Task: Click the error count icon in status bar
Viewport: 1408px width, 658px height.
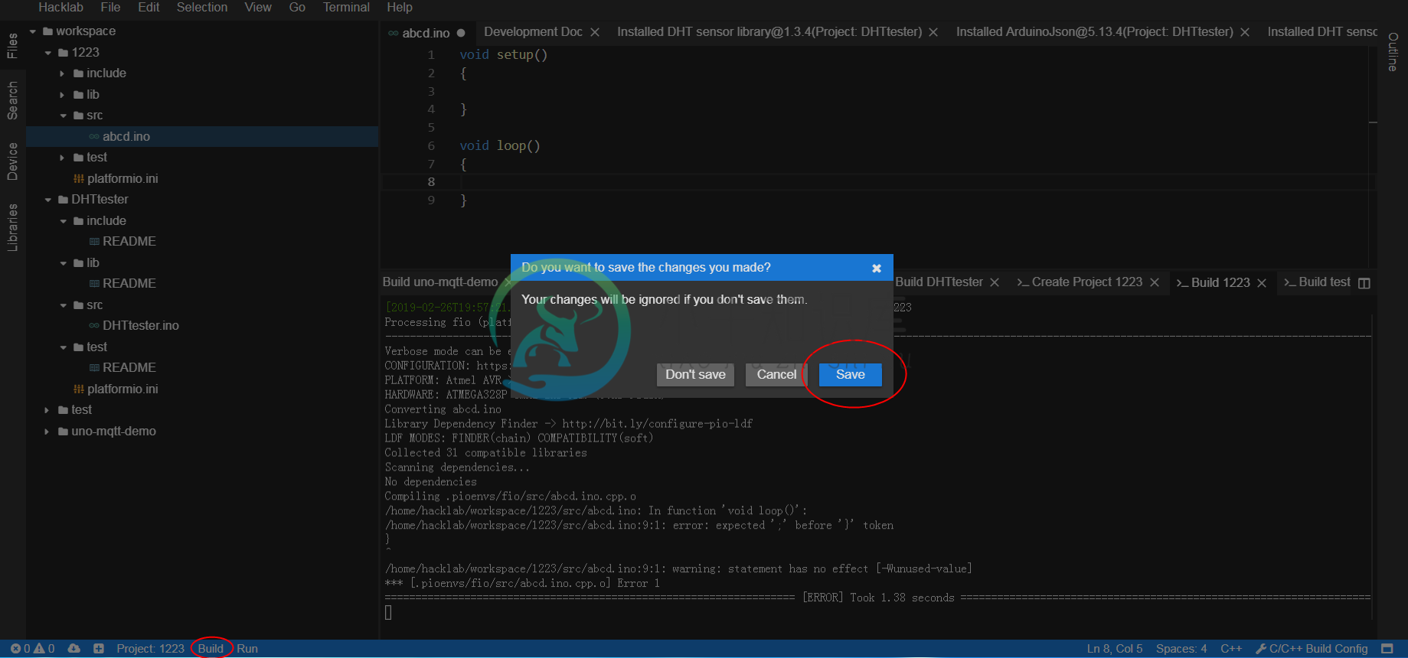Action: coord(15,649)
